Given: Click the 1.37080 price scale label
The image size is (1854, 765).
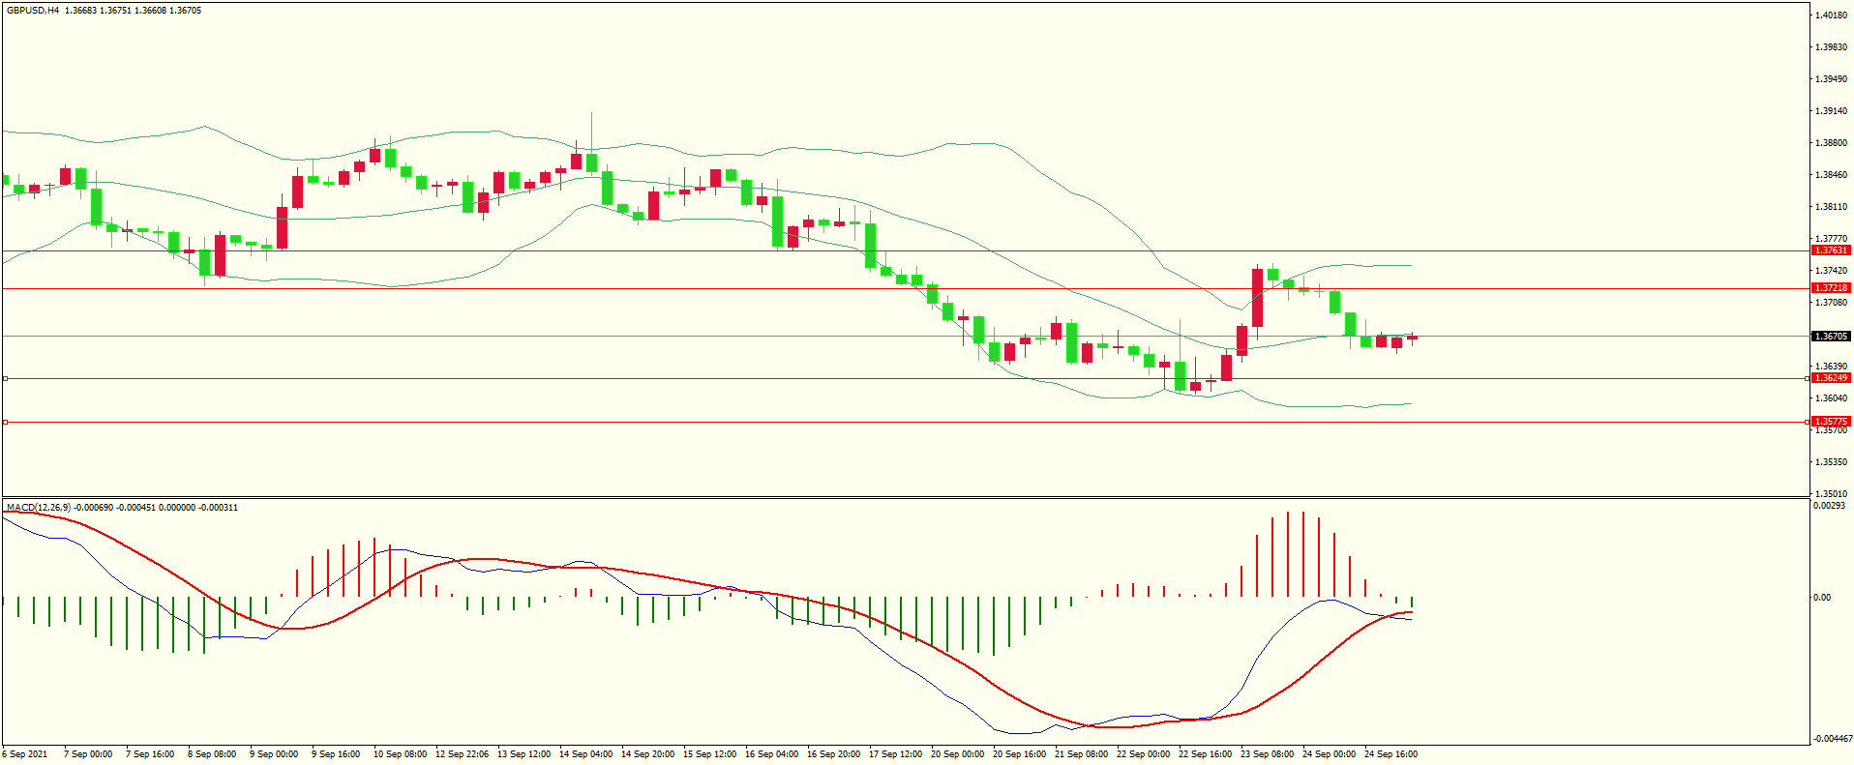Looking at the screenshot, I should 1832,303.
